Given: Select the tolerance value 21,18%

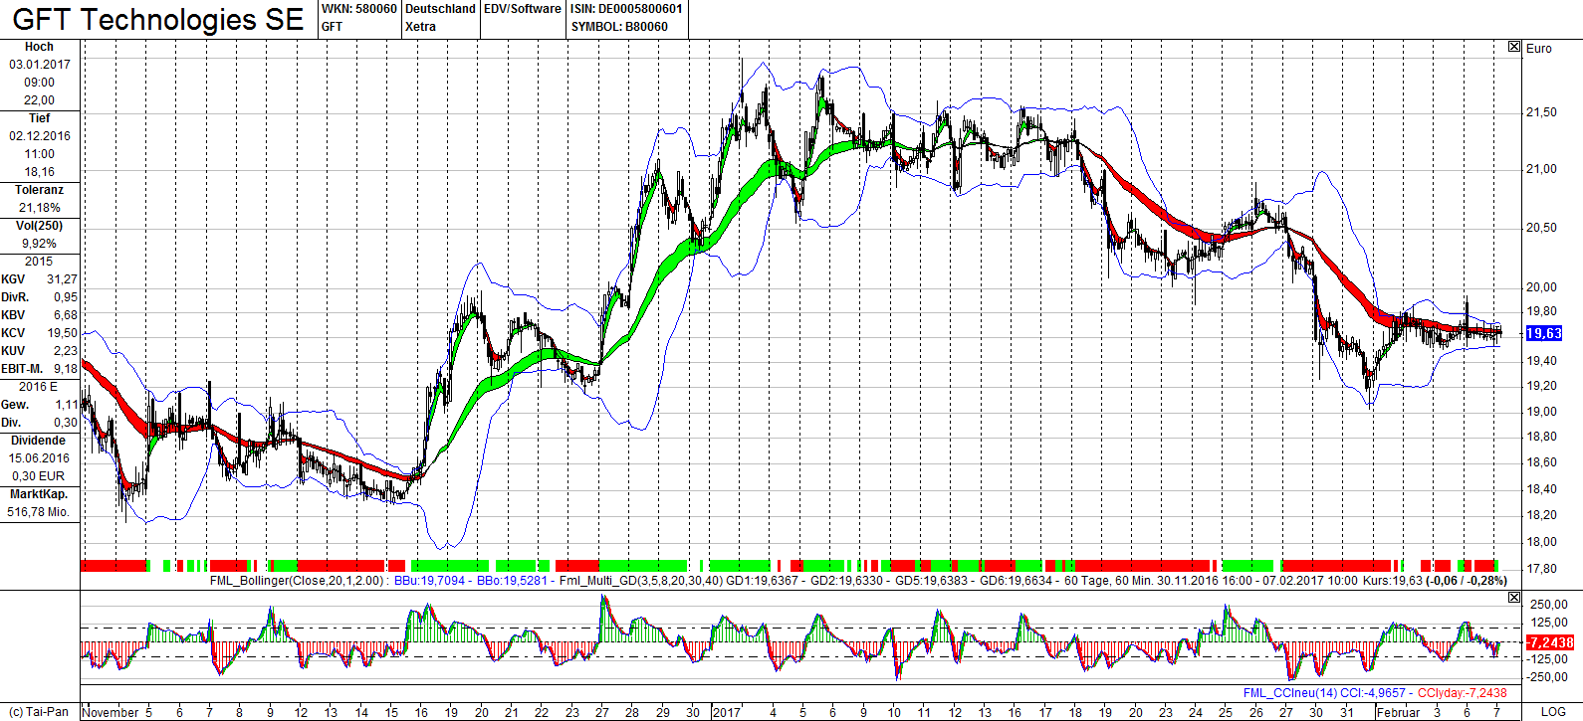Looking at the screenshot, I should [x=40, y=208].
